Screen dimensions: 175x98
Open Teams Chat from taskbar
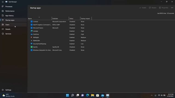tap(83, 95)
